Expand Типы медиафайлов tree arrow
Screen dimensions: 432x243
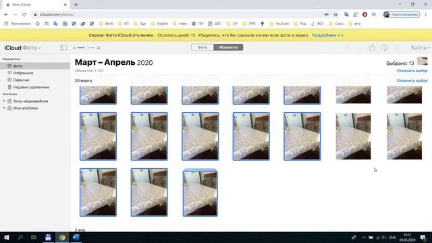point(4,101)
